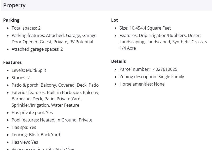Click the Levels: Multi/Split entry
This screenshot has height=150, width=212.
point(29,70)
